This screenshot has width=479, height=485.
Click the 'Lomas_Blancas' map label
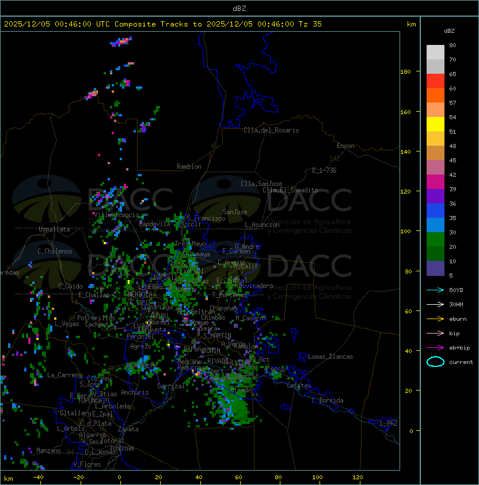[330, 357]
